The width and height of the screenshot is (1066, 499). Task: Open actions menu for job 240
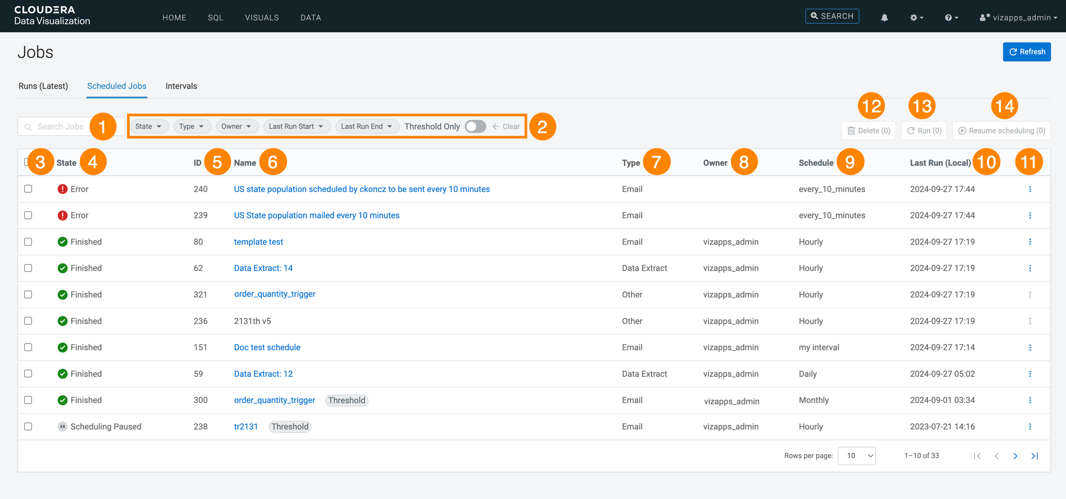(x=1030, y=189)
